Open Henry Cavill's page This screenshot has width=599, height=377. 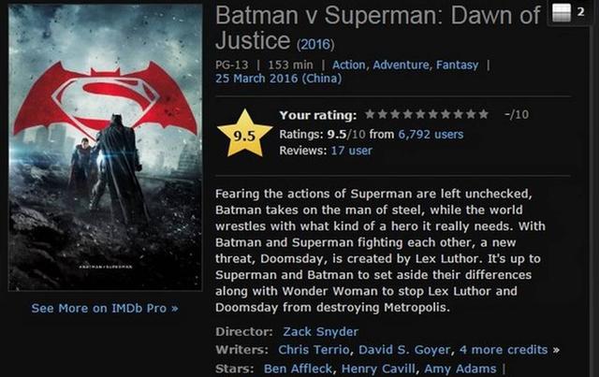[378, 369]
